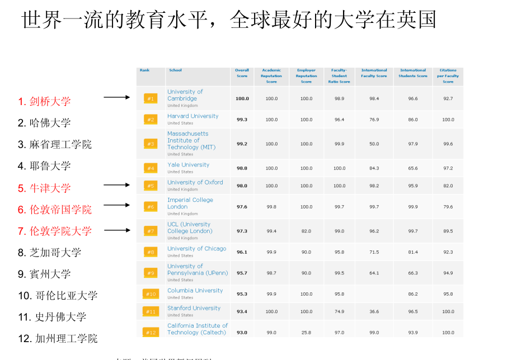Open the Harvard University link

(x=192, y=116)
